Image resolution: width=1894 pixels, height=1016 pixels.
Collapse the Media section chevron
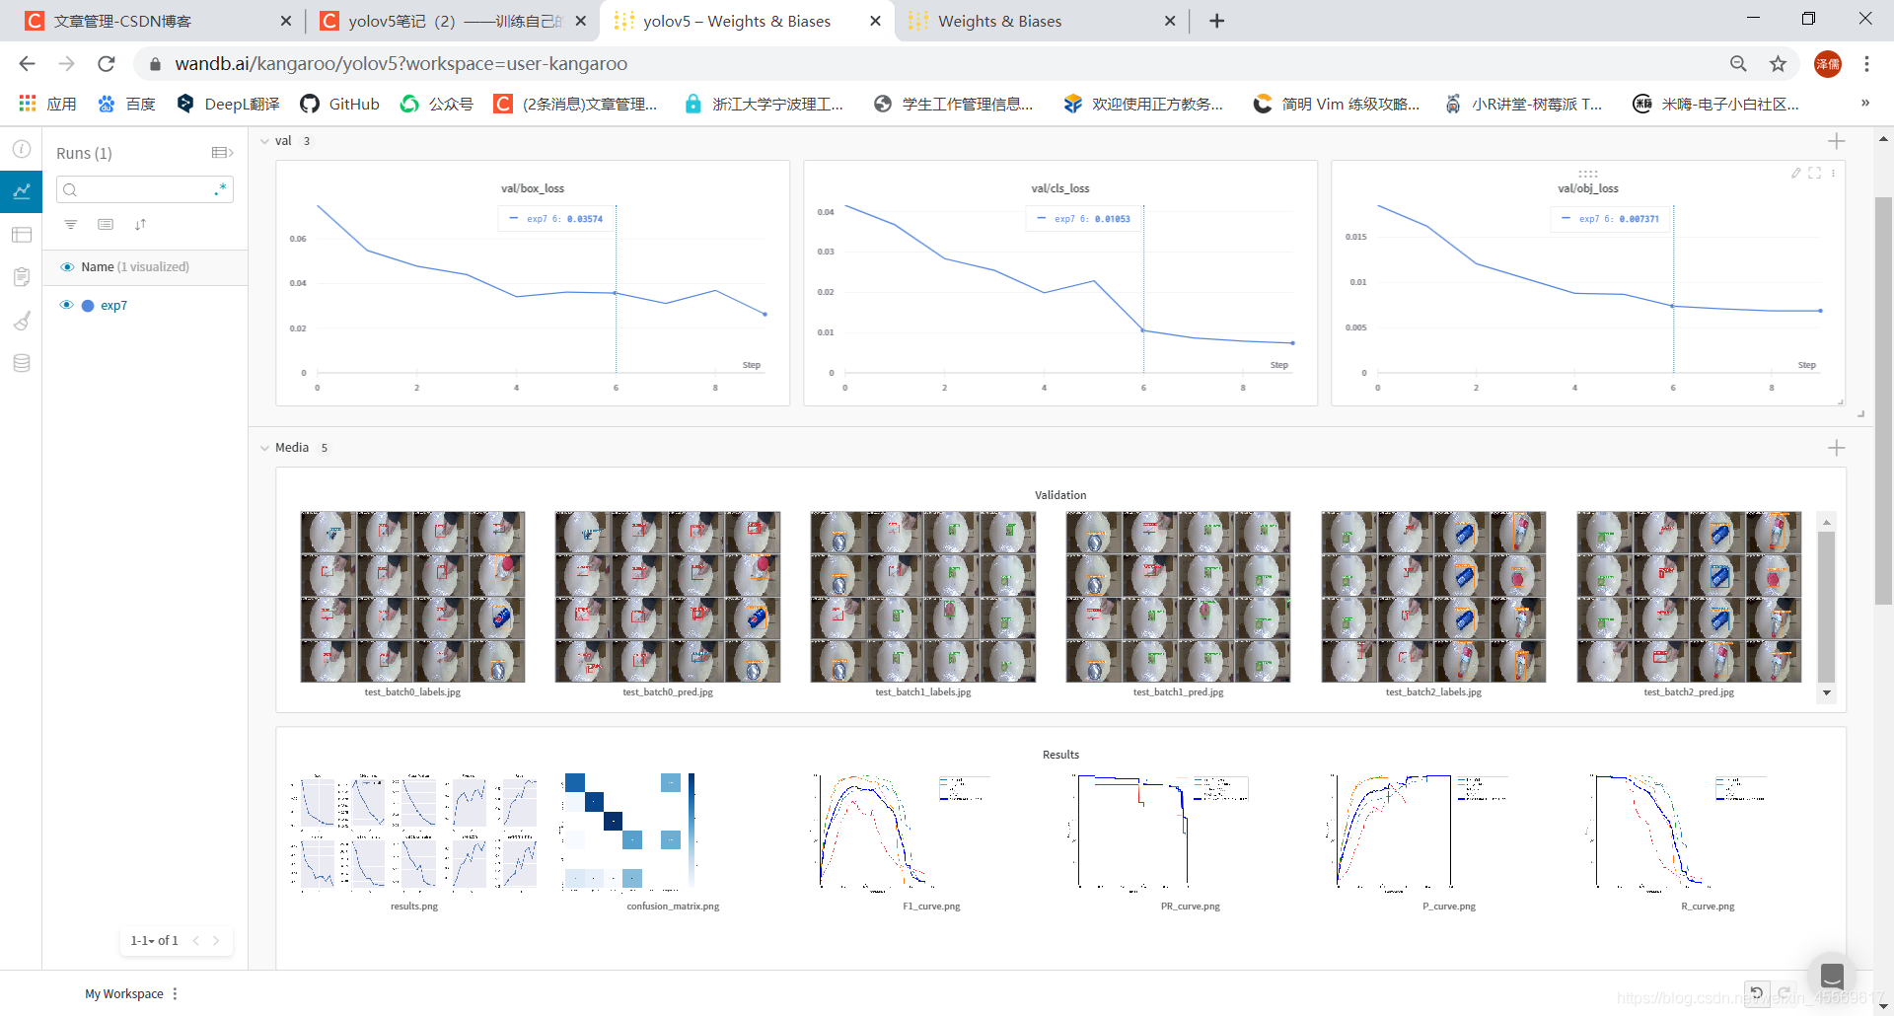coord(264,449)
